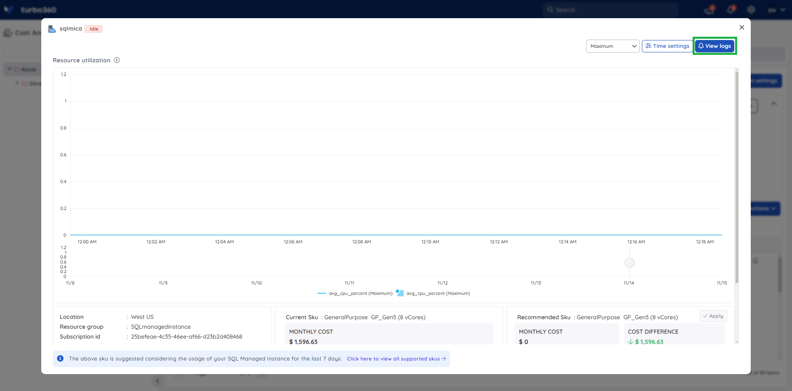Click the 11/8 date label on the navigator
Image resolution: width=792 pixels, height=391 pixels.
click(70, 283)
